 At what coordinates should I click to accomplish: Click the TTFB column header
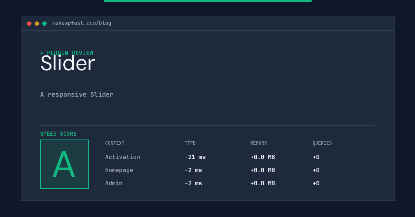(190, 143)
